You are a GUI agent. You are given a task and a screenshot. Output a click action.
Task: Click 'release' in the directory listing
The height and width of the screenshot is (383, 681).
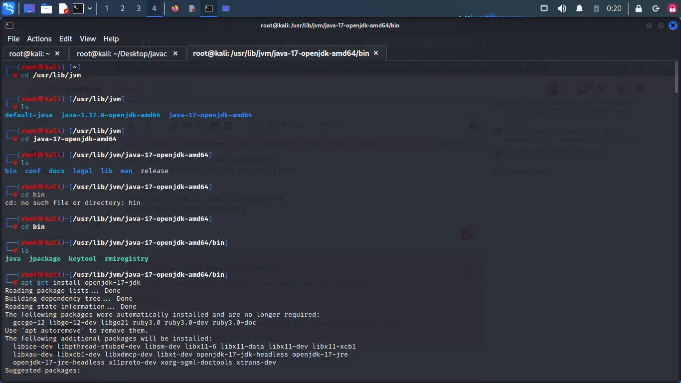(155, 171)
